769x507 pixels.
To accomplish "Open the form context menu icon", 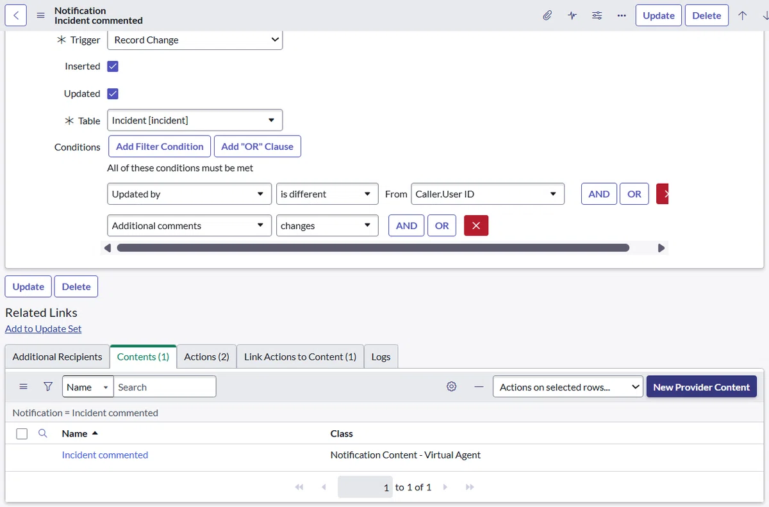I will 40,15.
